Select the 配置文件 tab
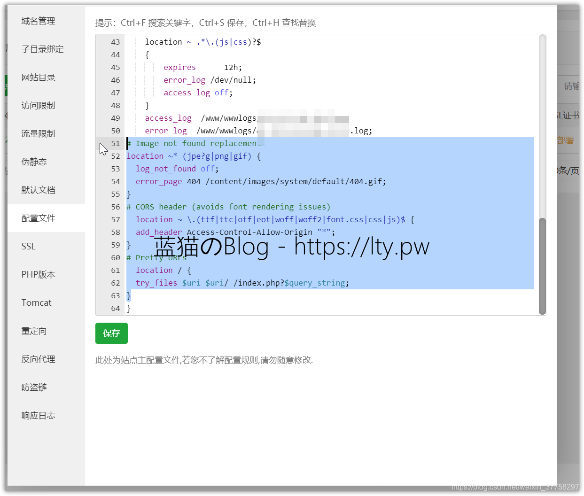The width and height of the screenshot is (584, 496). click(x=46, y=218)
